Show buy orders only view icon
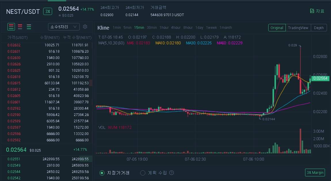 [29, 27]
